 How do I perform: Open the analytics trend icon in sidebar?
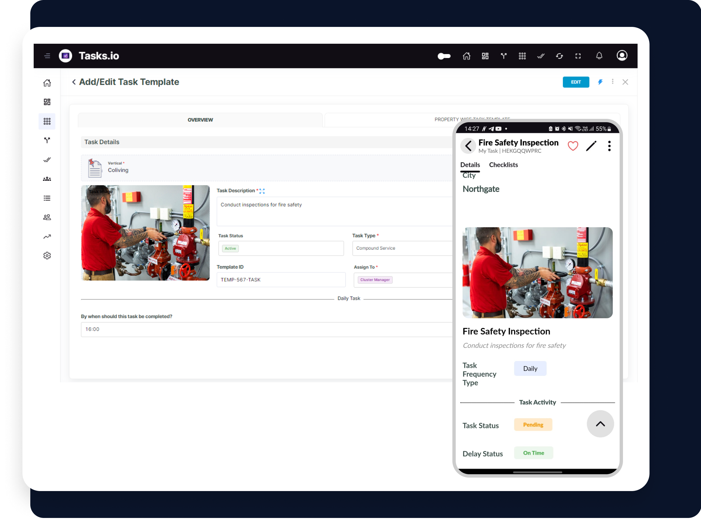point(47,237)
